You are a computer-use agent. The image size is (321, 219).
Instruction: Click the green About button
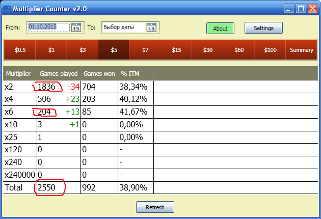pos(220,28)
